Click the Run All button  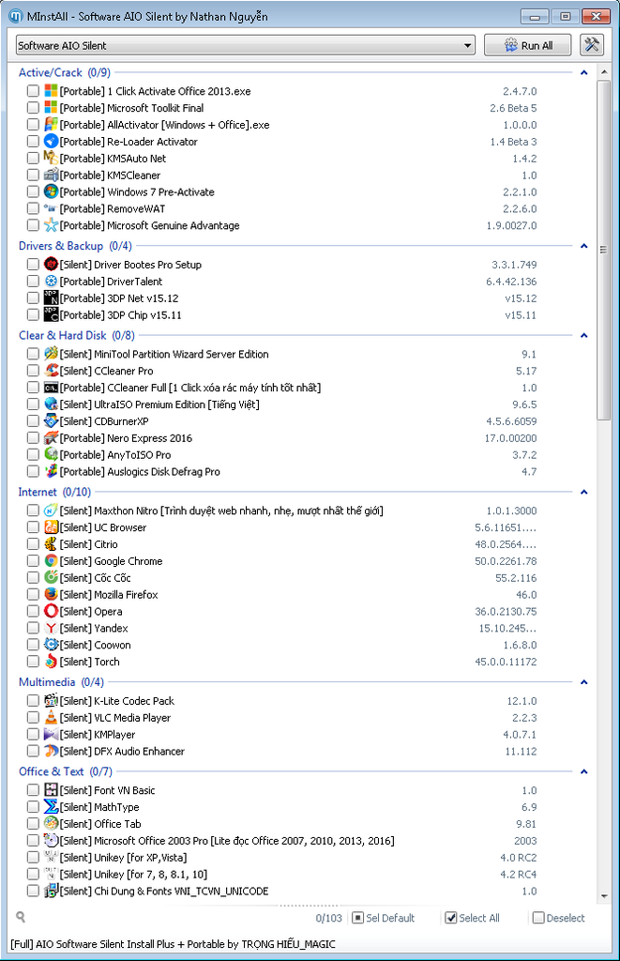tap(527, 45)
